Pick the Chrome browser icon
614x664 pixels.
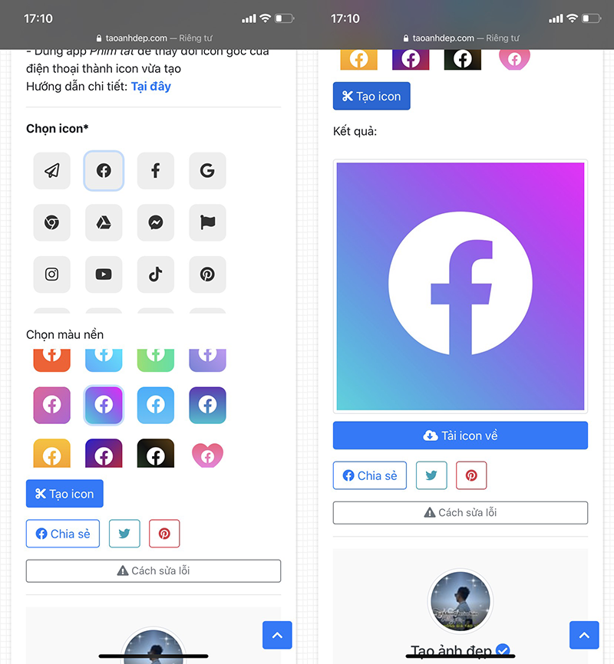[51, 223]
